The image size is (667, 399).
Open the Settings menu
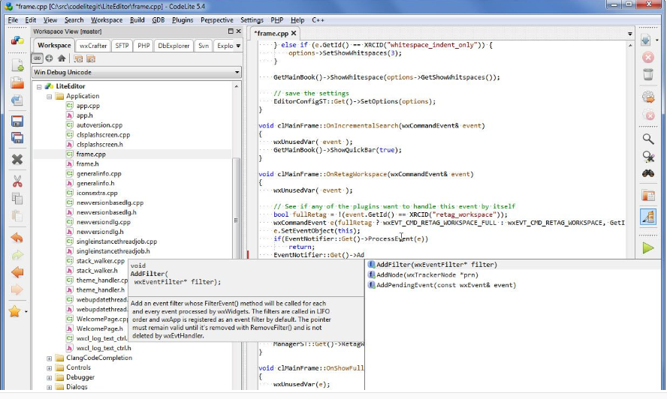[x=252, y=20]
